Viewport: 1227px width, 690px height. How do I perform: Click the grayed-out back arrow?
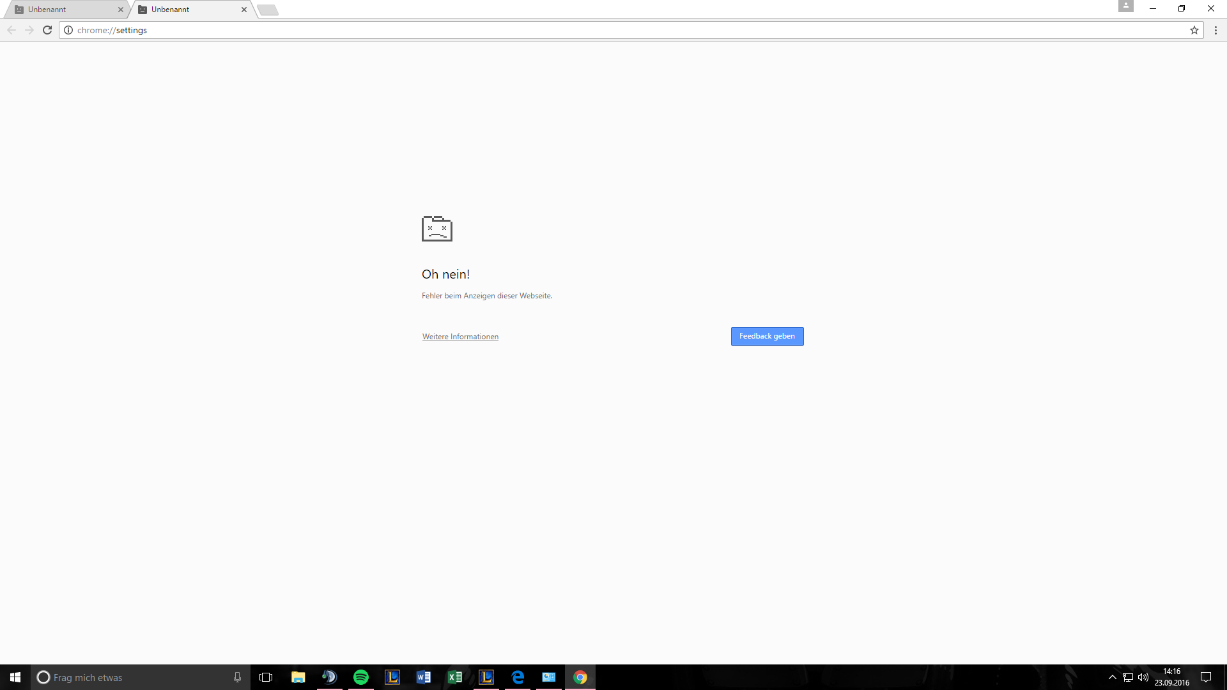(12, 30)
